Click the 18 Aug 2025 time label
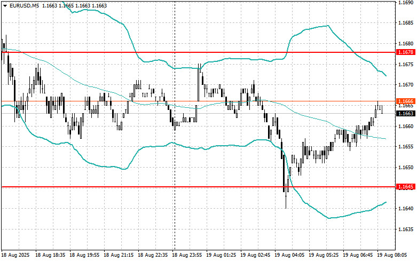The height and width of the screenshot is (261, 417). (x=15, y=255)
